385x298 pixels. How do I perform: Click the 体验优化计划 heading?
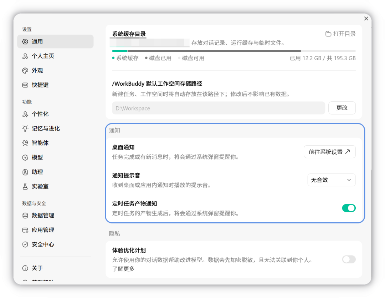click(x=129, y=250)
